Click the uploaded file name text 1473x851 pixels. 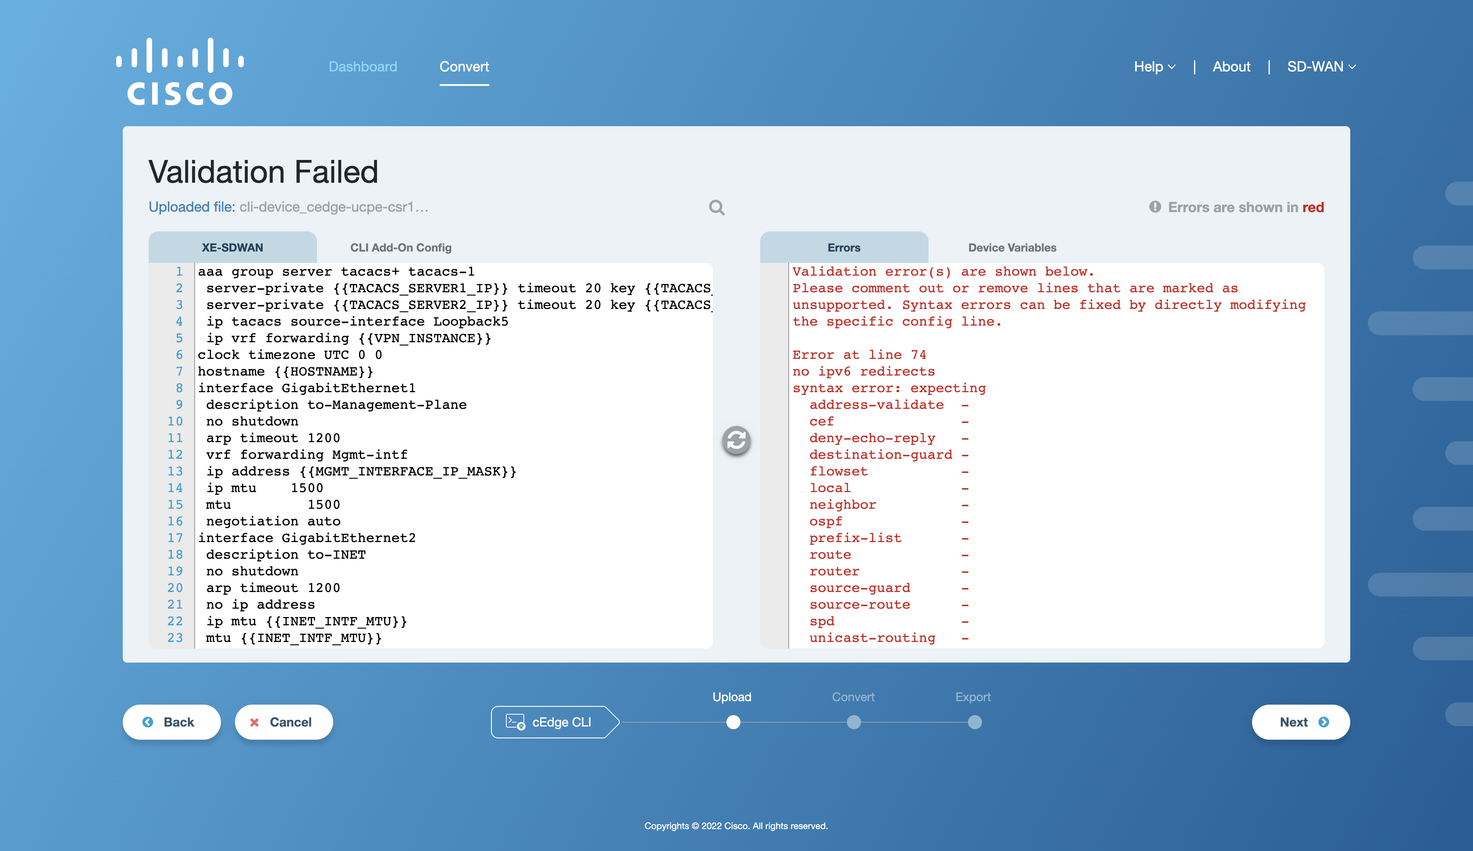(x=334, y=207)
